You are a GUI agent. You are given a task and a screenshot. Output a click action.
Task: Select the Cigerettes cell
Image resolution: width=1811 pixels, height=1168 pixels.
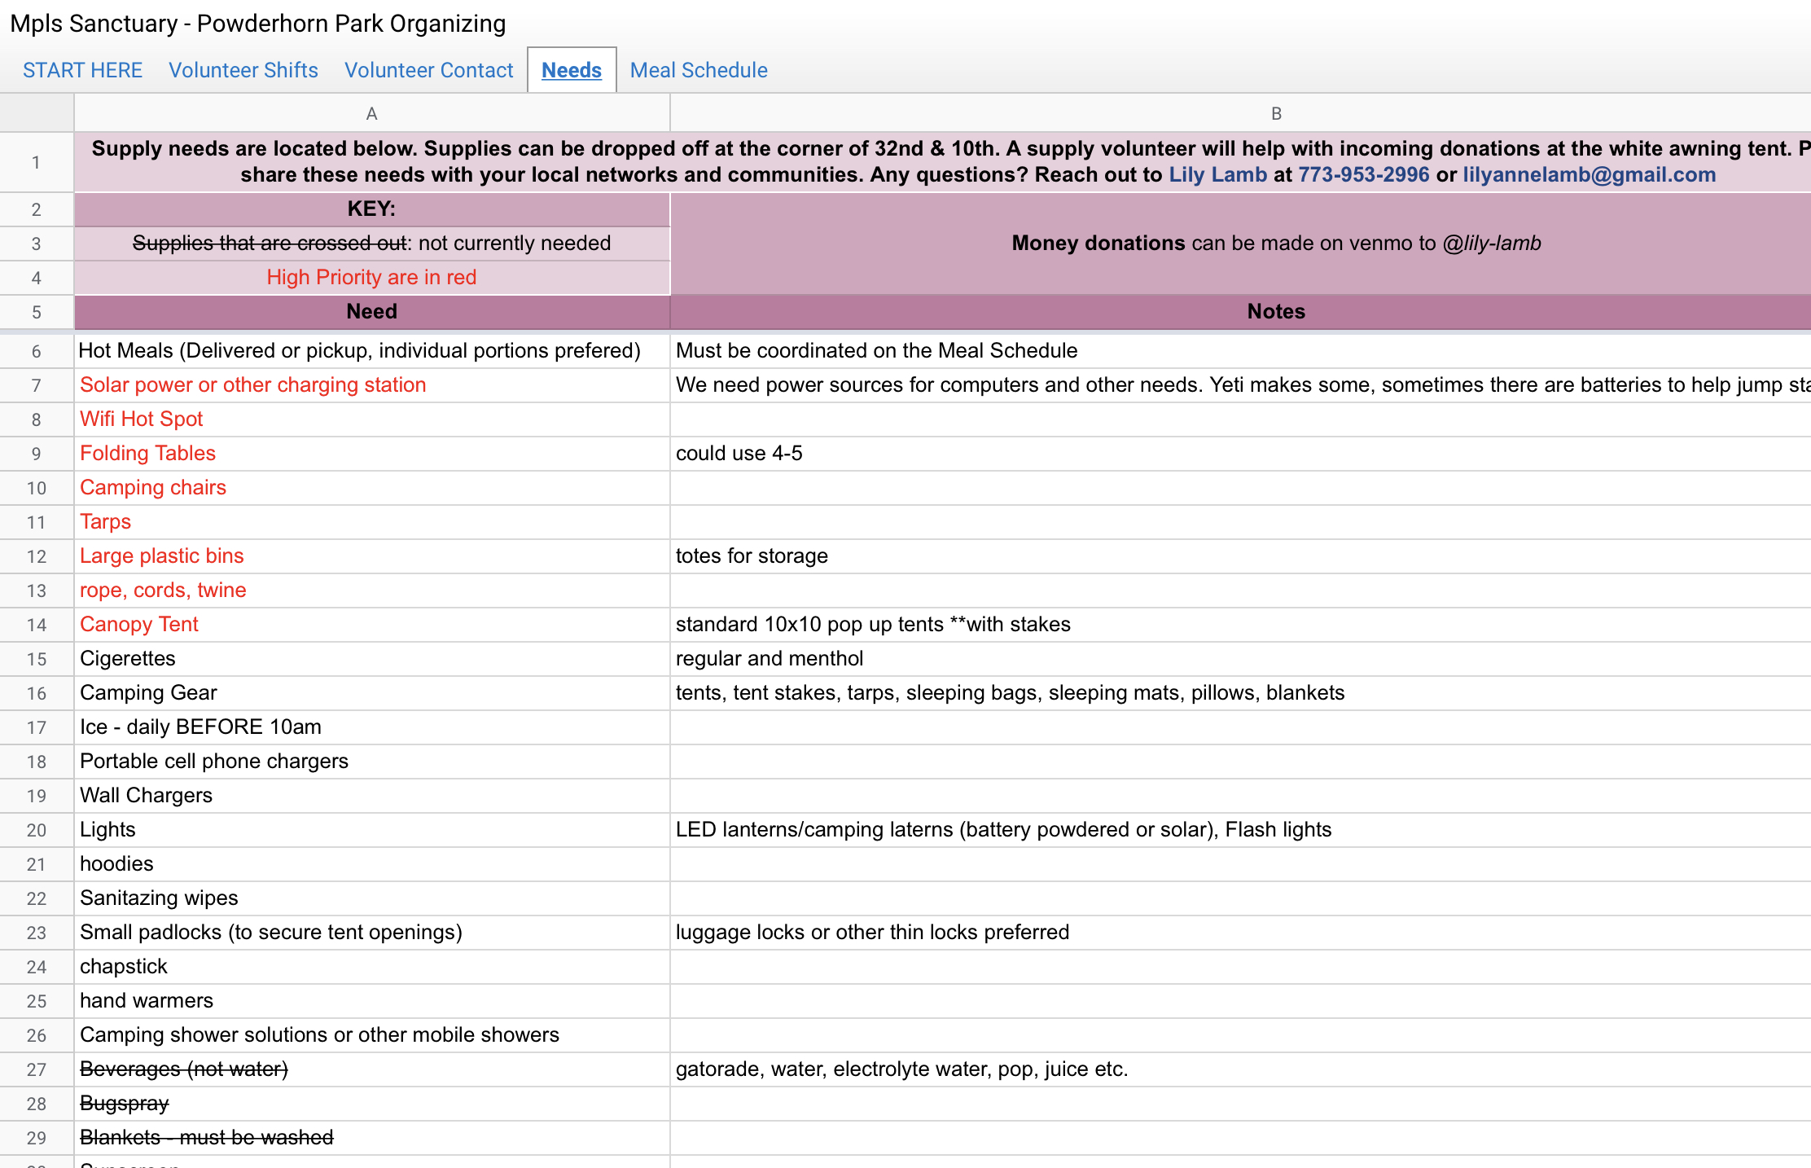click(x=372, y=659)
